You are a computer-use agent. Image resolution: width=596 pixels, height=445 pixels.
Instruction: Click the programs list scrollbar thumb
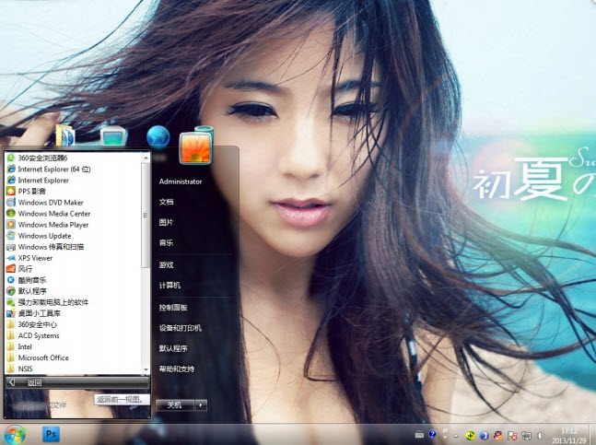point(146,216)
